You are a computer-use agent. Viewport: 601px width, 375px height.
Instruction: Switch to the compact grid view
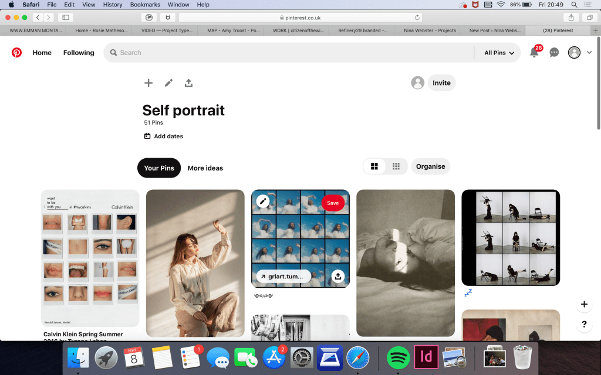pos(396,166)
